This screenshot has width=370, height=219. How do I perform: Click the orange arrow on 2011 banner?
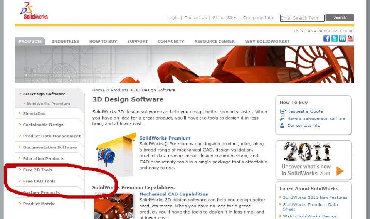tap(340, 171)
